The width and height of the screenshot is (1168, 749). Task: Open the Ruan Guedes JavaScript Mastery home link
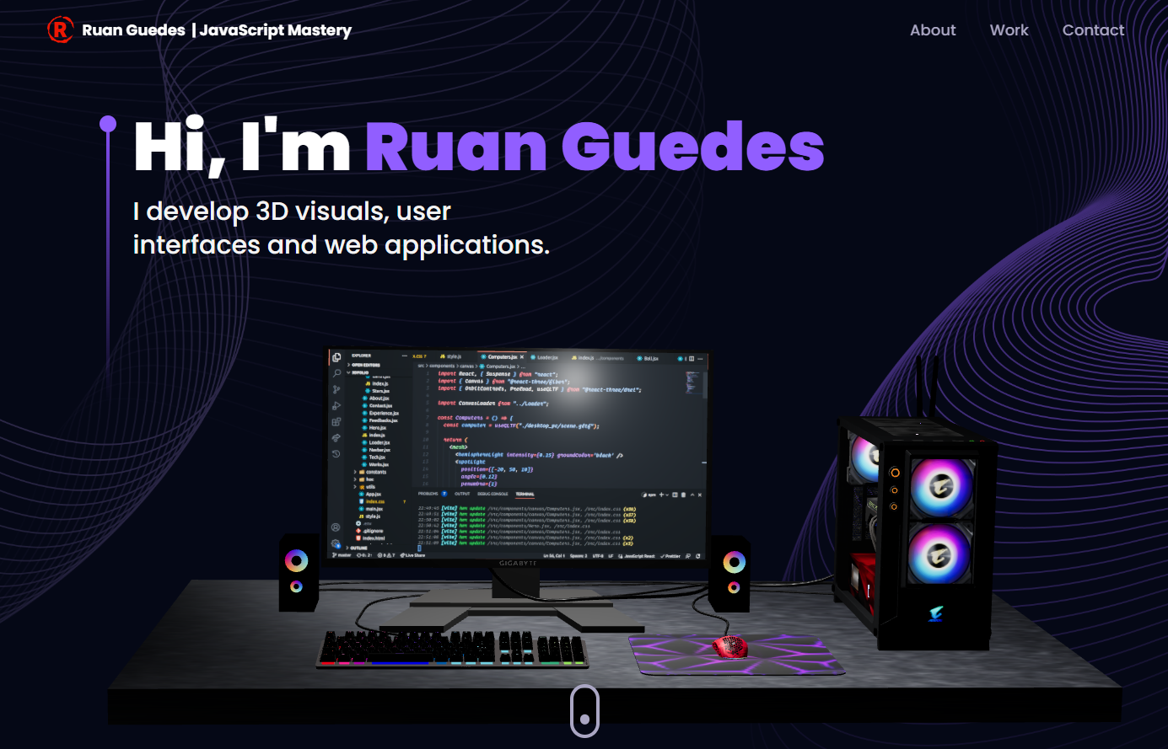pyautogui.click(x=200, y=30)
